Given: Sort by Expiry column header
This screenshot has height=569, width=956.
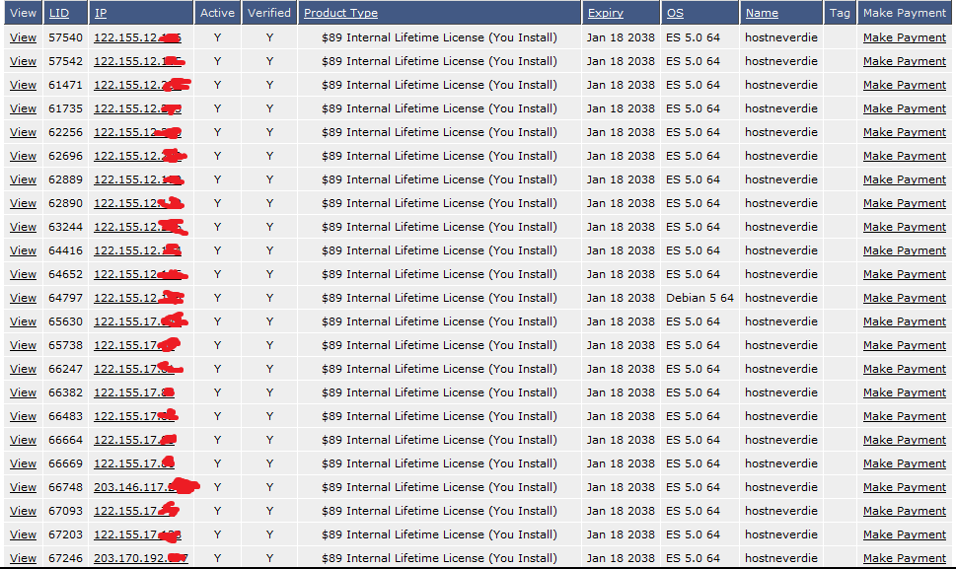Looking at the screenshot, I should [x=606, y=13].
